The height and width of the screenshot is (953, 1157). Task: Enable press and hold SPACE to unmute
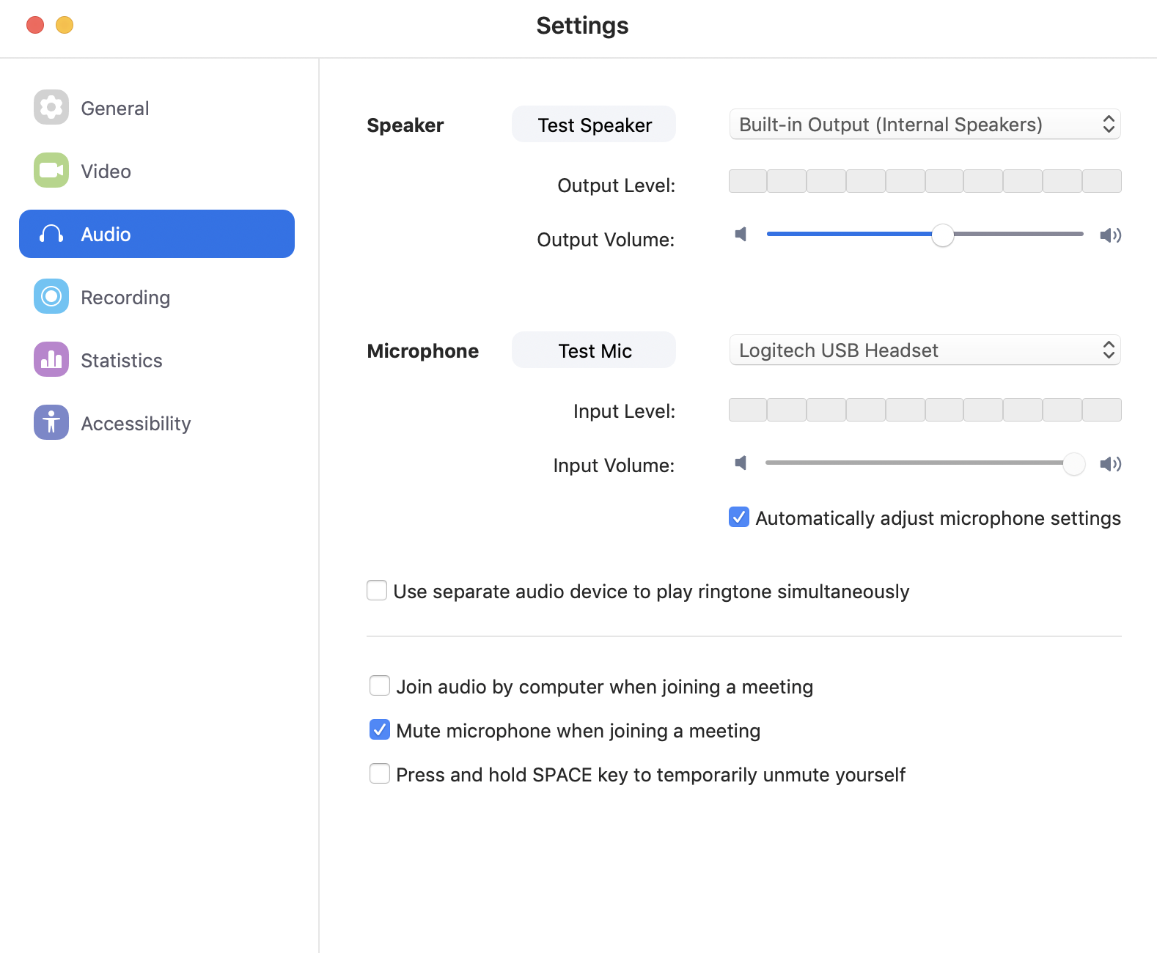[380, 774]
